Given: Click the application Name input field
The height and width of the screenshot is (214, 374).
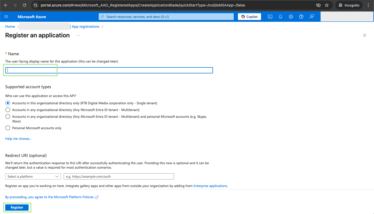Looking at the screenshot, I should pyautogui.click(x=109, y=70).
